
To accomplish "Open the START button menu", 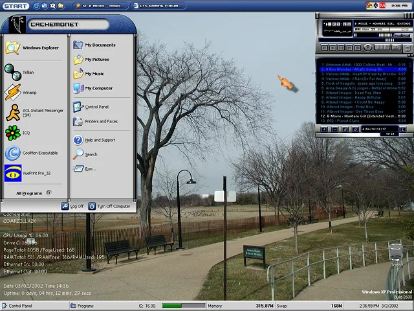I will [x=15, y=6].
